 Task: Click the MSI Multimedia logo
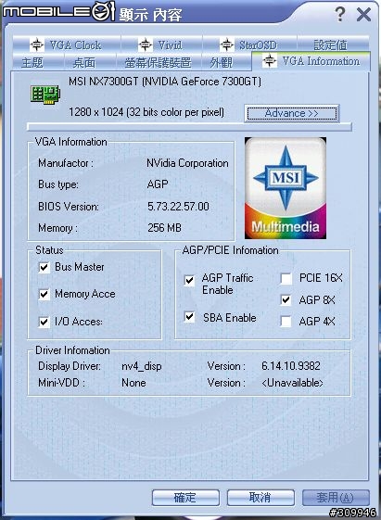[x=286, y=188]
